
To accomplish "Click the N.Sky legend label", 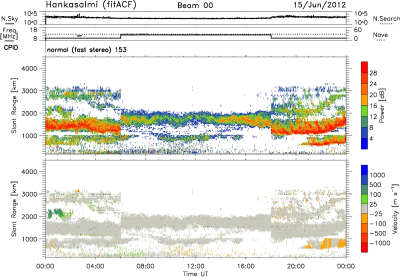I will (9, 18).
